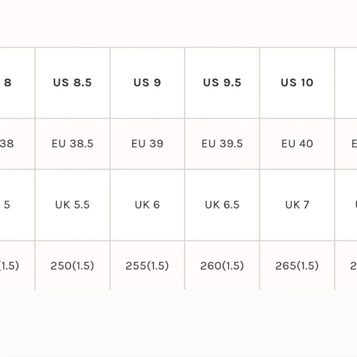The width and height of the screenshot is (357, 357).
Task: Select the UK 6 size cell
Action: [x=147, y=205]
